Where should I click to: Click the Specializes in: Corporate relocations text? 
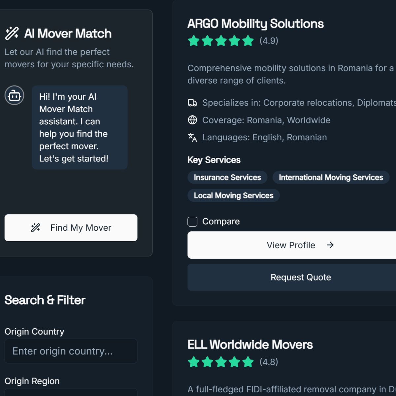point(299,103)
